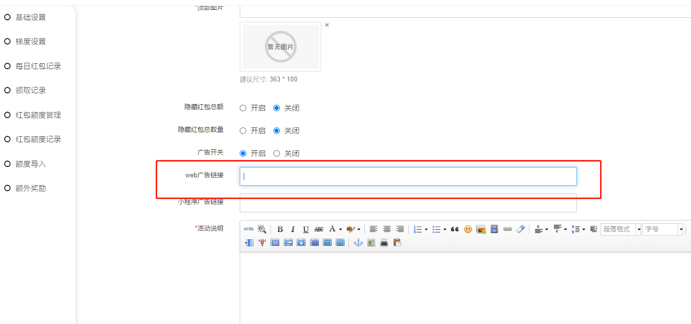Toggle bold formatting in editor toolbar
This screenshot has height=324, width=691.
(280, 229)
